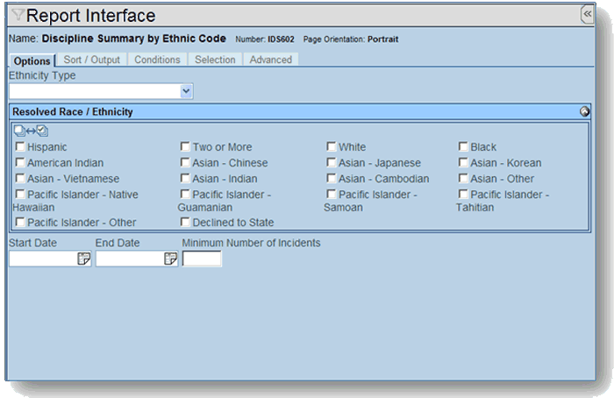Select the Asian - Korean checkbox
This screenshot has height=398, width=614.
463,162
